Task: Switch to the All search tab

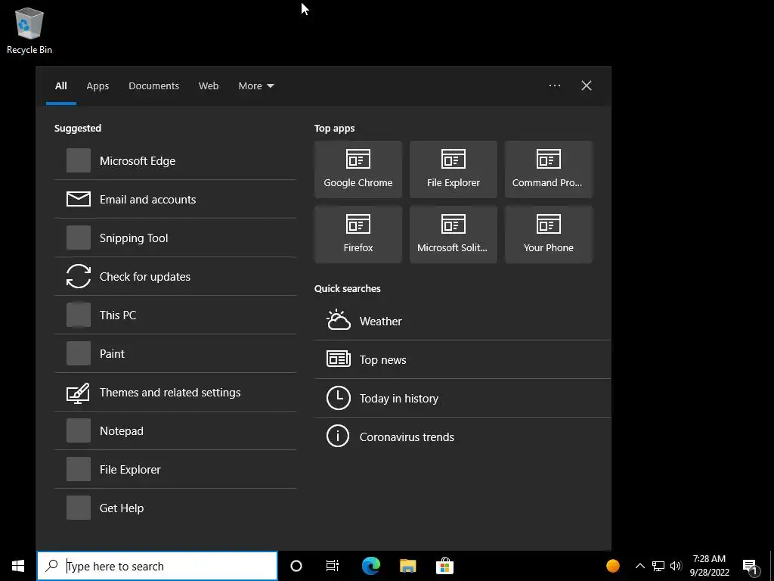Action: (x=60, y=86)
